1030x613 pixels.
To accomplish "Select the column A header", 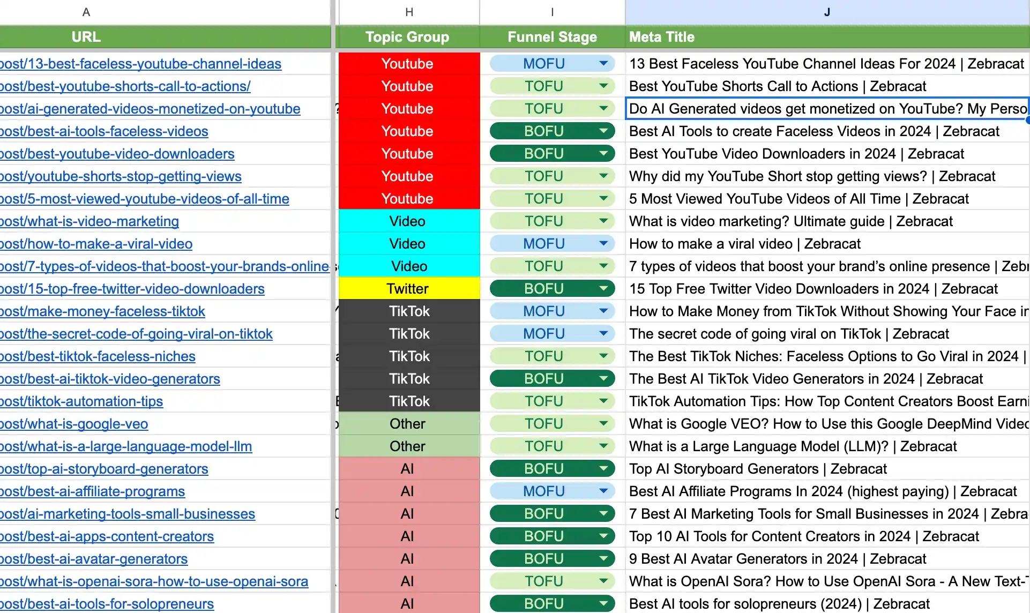I will click(86, 11).
